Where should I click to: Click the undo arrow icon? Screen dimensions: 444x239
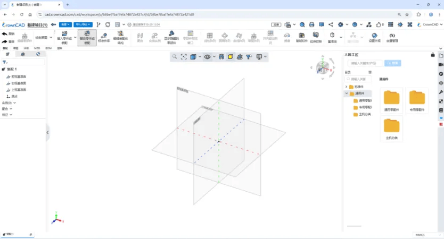coord(4,33)
